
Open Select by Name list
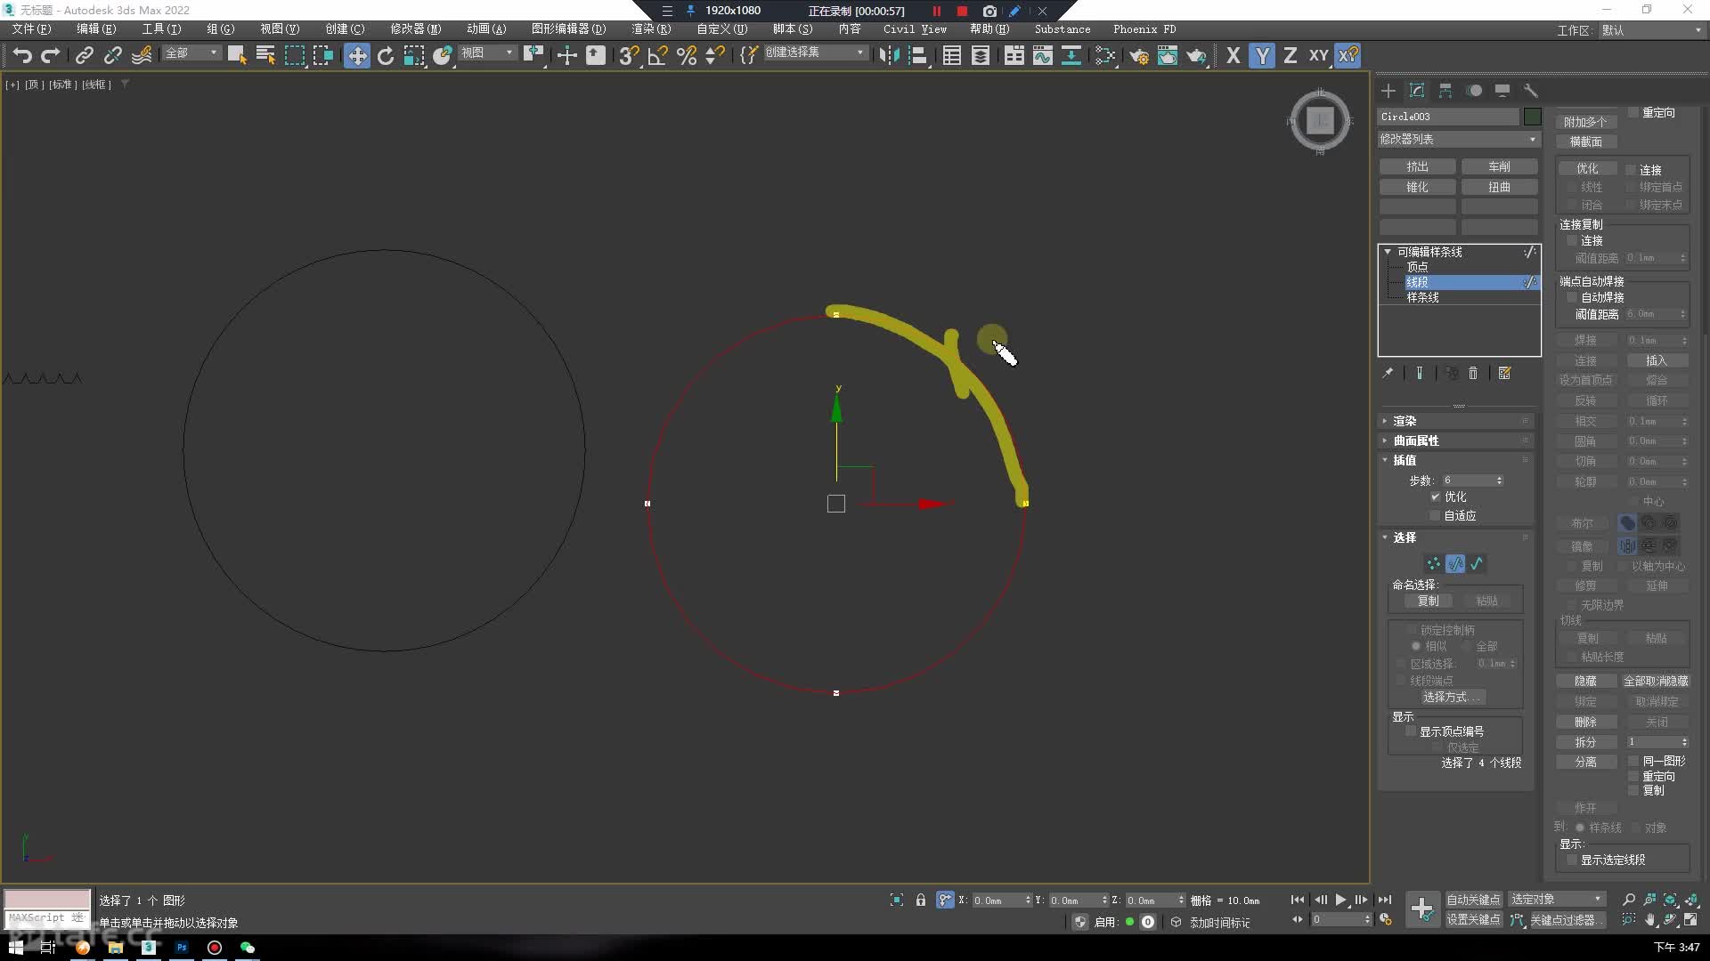click(x=265, y=55)
